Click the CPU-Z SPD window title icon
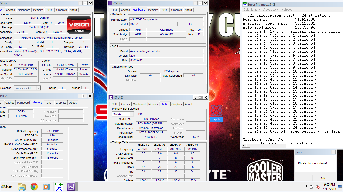The height and width of the screenshot is (192, 343). coord(110,97)
